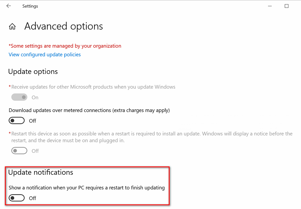This screenshot has width=301, height=209.
Task: Click the 'Receive updates for other Microsoft products' switch
Action: click(x=19, y=97)
